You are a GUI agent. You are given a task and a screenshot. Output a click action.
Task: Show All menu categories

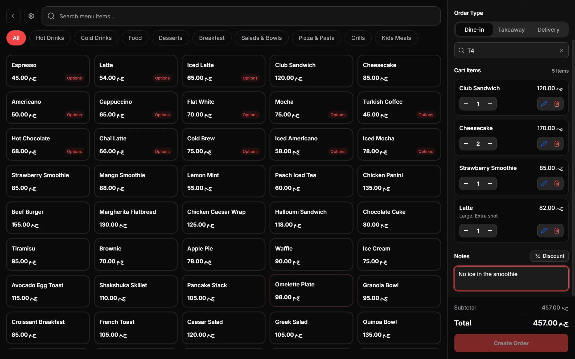16,38
